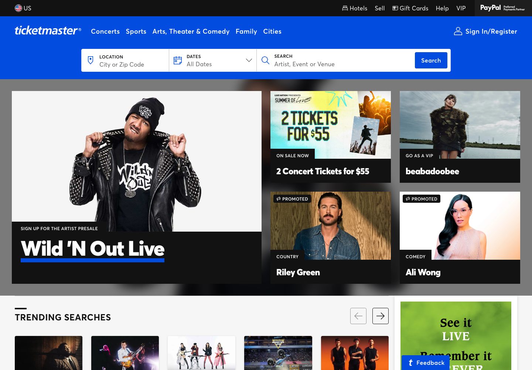
Task: Open the Feedback button
Action: (x=426, y=363)
